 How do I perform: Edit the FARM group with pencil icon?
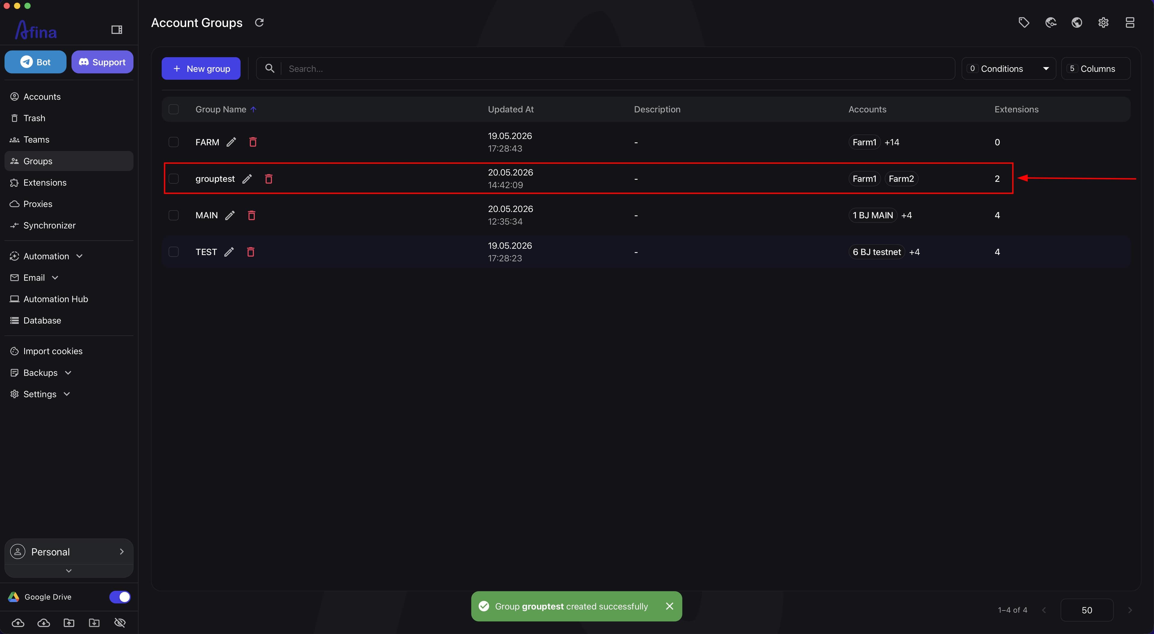pyautogui.click(x=231, y=142)
